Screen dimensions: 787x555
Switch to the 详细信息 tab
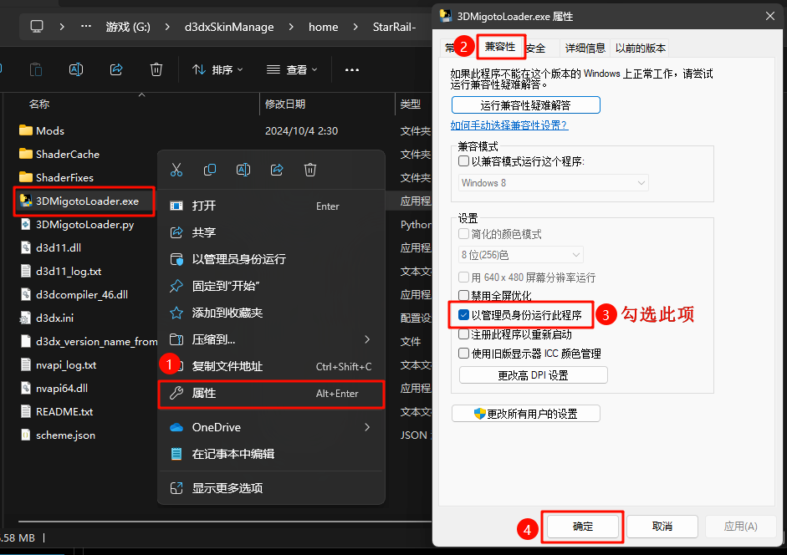click(x=585, y=48)
